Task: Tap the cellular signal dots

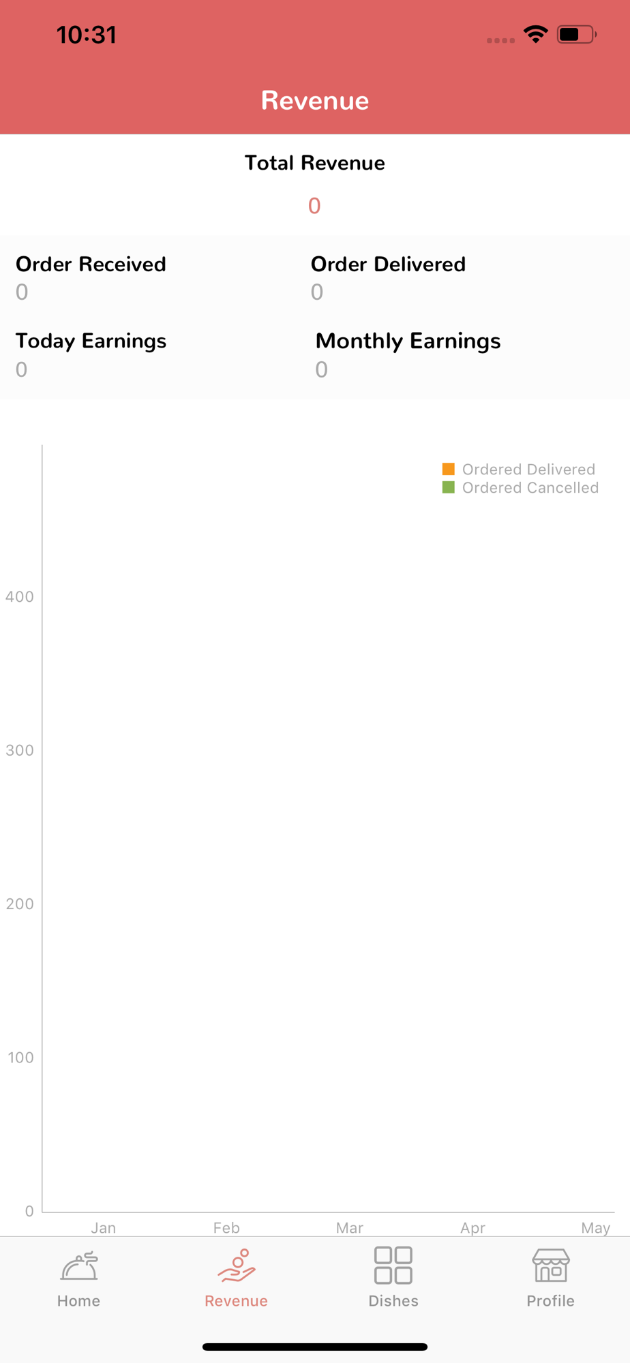Action: click(x=500, y=40)
